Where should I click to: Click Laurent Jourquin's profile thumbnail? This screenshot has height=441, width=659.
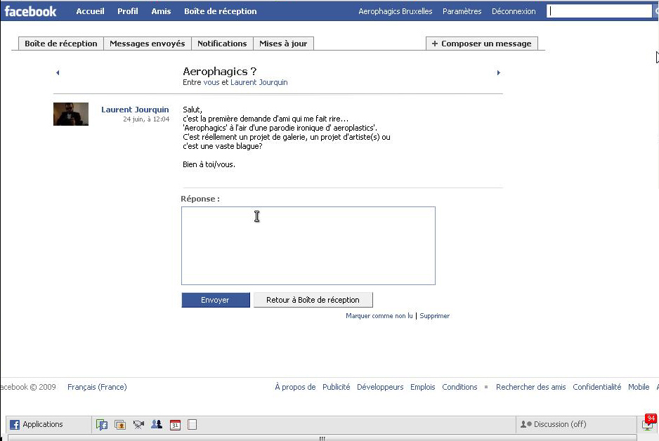click(x=71, y=114)
